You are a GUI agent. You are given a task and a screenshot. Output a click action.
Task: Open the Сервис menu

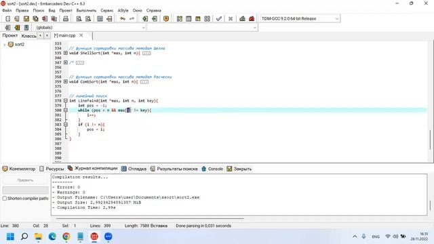107,10
